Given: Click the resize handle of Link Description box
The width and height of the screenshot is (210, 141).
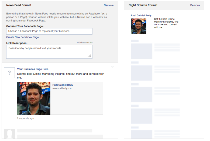Looking at the screenshot, I should coord(89,55).
